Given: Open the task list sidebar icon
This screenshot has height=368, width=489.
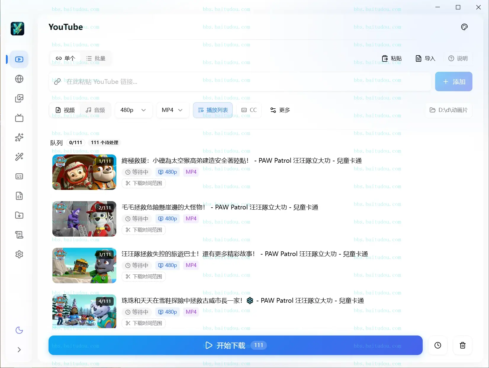Looking at the screenshot, I should click(x=19, y=235).
